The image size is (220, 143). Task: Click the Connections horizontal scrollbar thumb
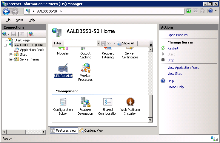[16, 132]
